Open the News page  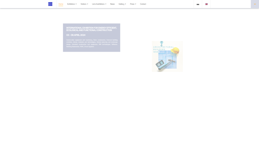tap(112, 4)
